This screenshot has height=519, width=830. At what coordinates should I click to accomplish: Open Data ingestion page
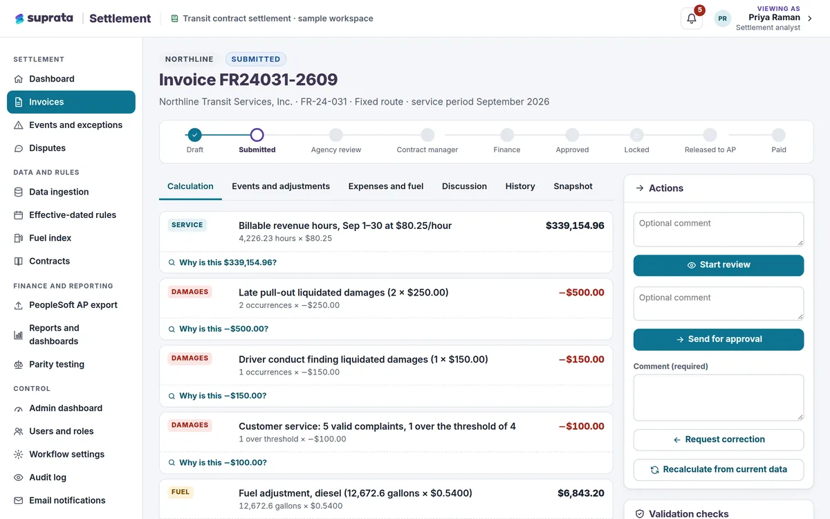(71, 192)
